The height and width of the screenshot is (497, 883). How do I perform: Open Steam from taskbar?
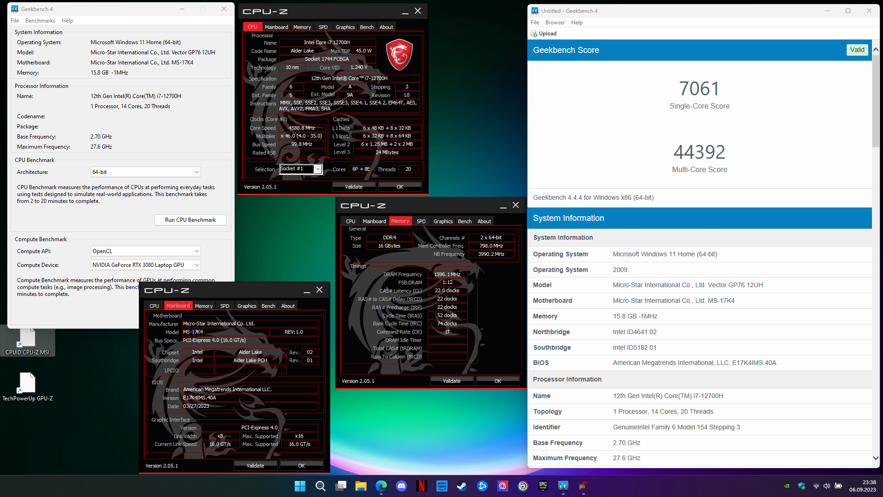tap(462, 486)
